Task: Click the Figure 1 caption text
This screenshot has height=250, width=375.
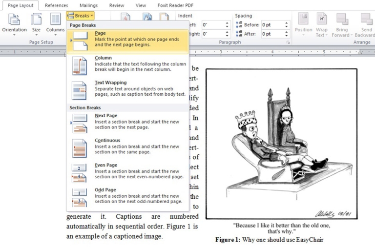Action: coord(270,240)
